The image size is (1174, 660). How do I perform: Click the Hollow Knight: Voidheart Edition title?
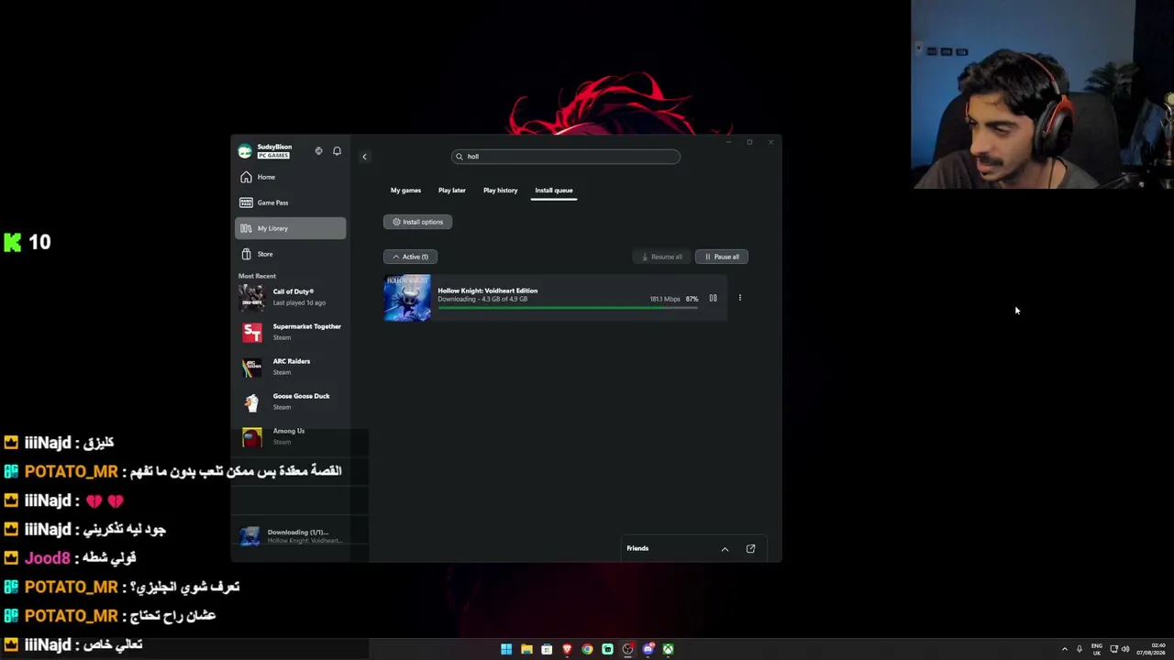tap(488, 291)
